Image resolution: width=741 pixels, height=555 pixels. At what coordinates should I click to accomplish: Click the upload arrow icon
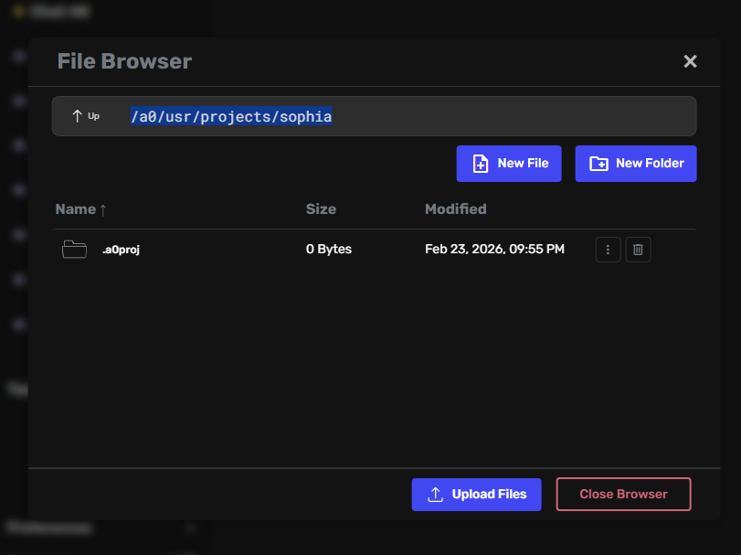(x=435, y=495)
